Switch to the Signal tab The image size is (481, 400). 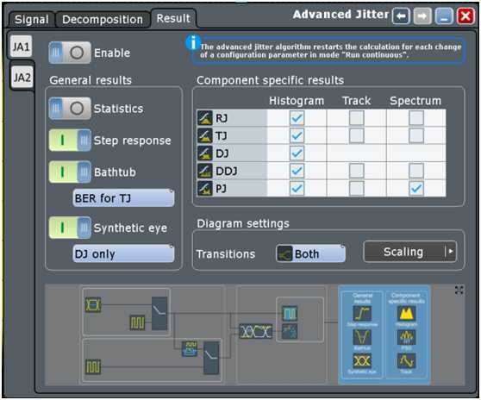32,19
